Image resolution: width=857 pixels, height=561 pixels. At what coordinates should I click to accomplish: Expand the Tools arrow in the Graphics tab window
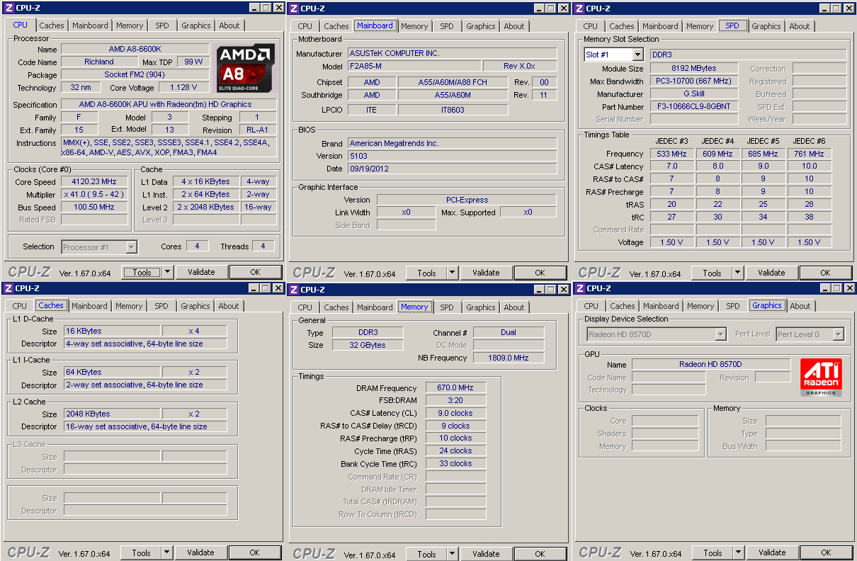[739, 552]
